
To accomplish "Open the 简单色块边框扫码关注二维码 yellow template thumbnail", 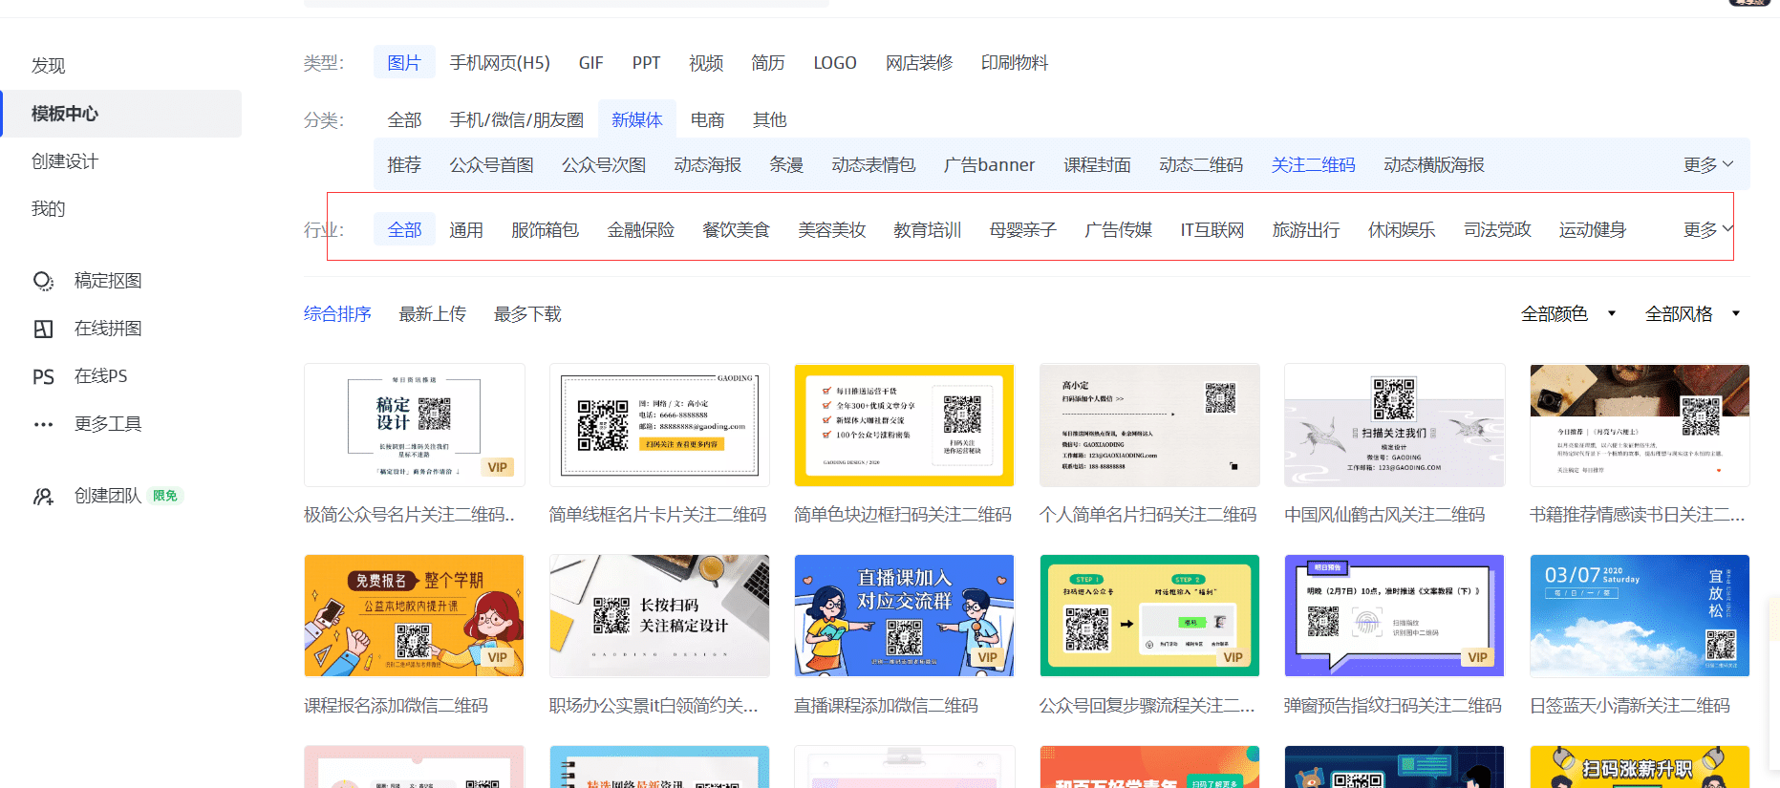I will click(x=904, y=425).
